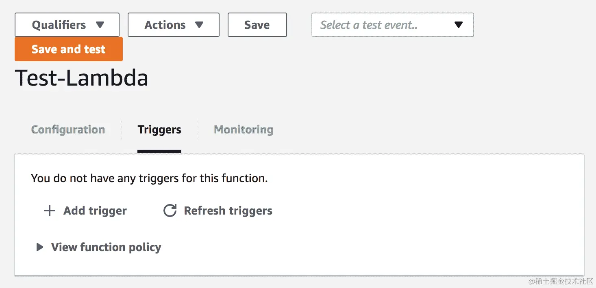Click the orange Save and test button
This screenshot has width=596, height=288.
(69, 49)
